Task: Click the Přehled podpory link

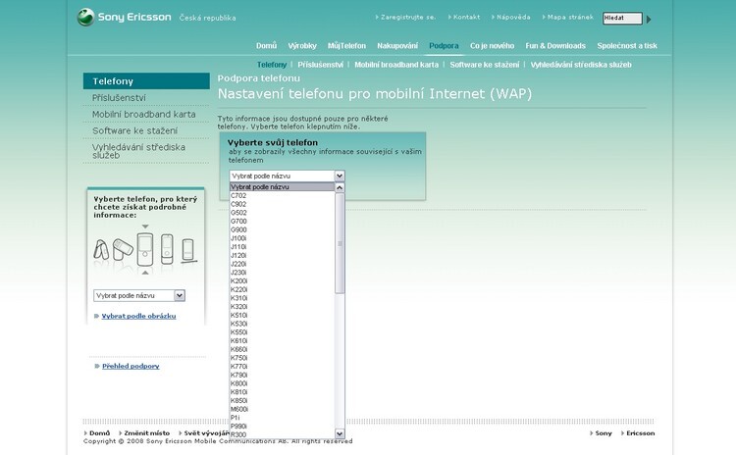Action: pyautogui.click(x=131, y=366)
